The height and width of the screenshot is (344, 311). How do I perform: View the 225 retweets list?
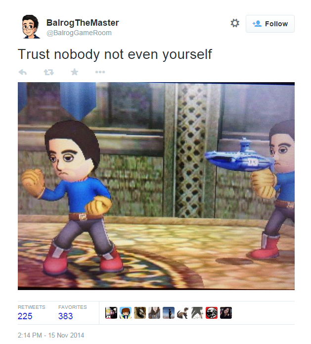tap(31, 313)
